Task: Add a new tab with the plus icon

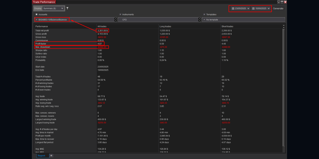Action: pos(51,156)
